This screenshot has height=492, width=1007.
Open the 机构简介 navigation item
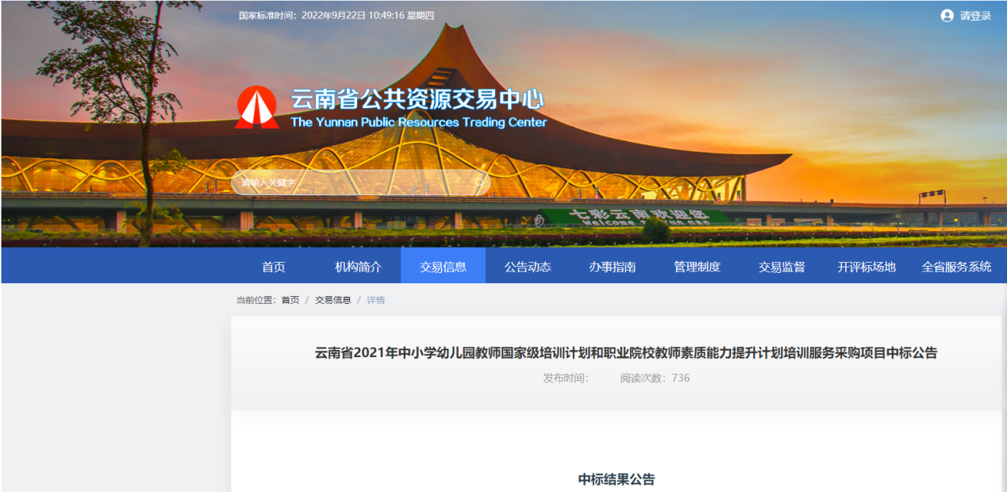point(358,267)
